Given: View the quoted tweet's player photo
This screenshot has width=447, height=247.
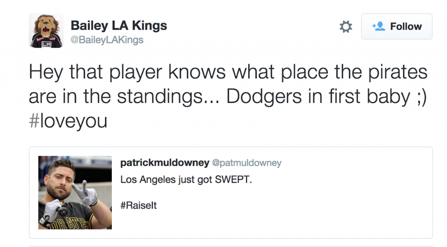Looking at the screenshot, I should (x=75, y=193).
